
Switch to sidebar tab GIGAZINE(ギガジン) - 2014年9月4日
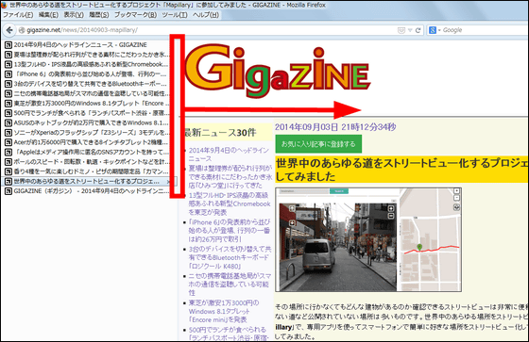pos(87,191)
